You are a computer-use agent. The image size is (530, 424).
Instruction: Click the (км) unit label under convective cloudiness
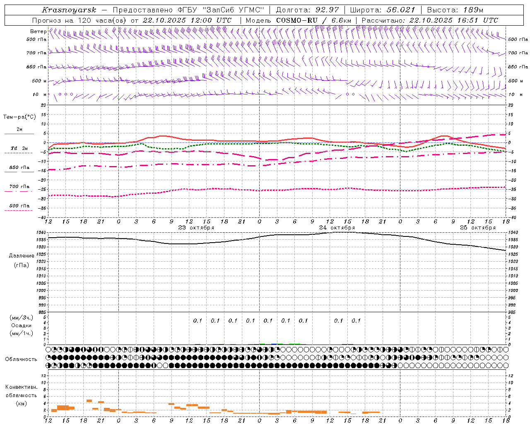[22, 403]
